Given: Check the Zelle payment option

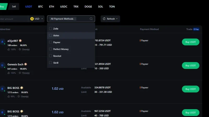Looking at the screenshot, I should coord(50,29).
